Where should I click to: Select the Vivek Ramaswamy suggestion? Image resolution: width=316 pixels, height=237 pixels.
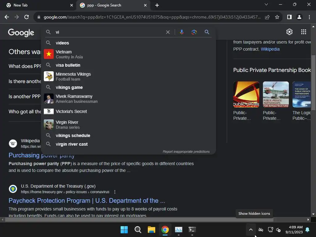pos(128,98)
